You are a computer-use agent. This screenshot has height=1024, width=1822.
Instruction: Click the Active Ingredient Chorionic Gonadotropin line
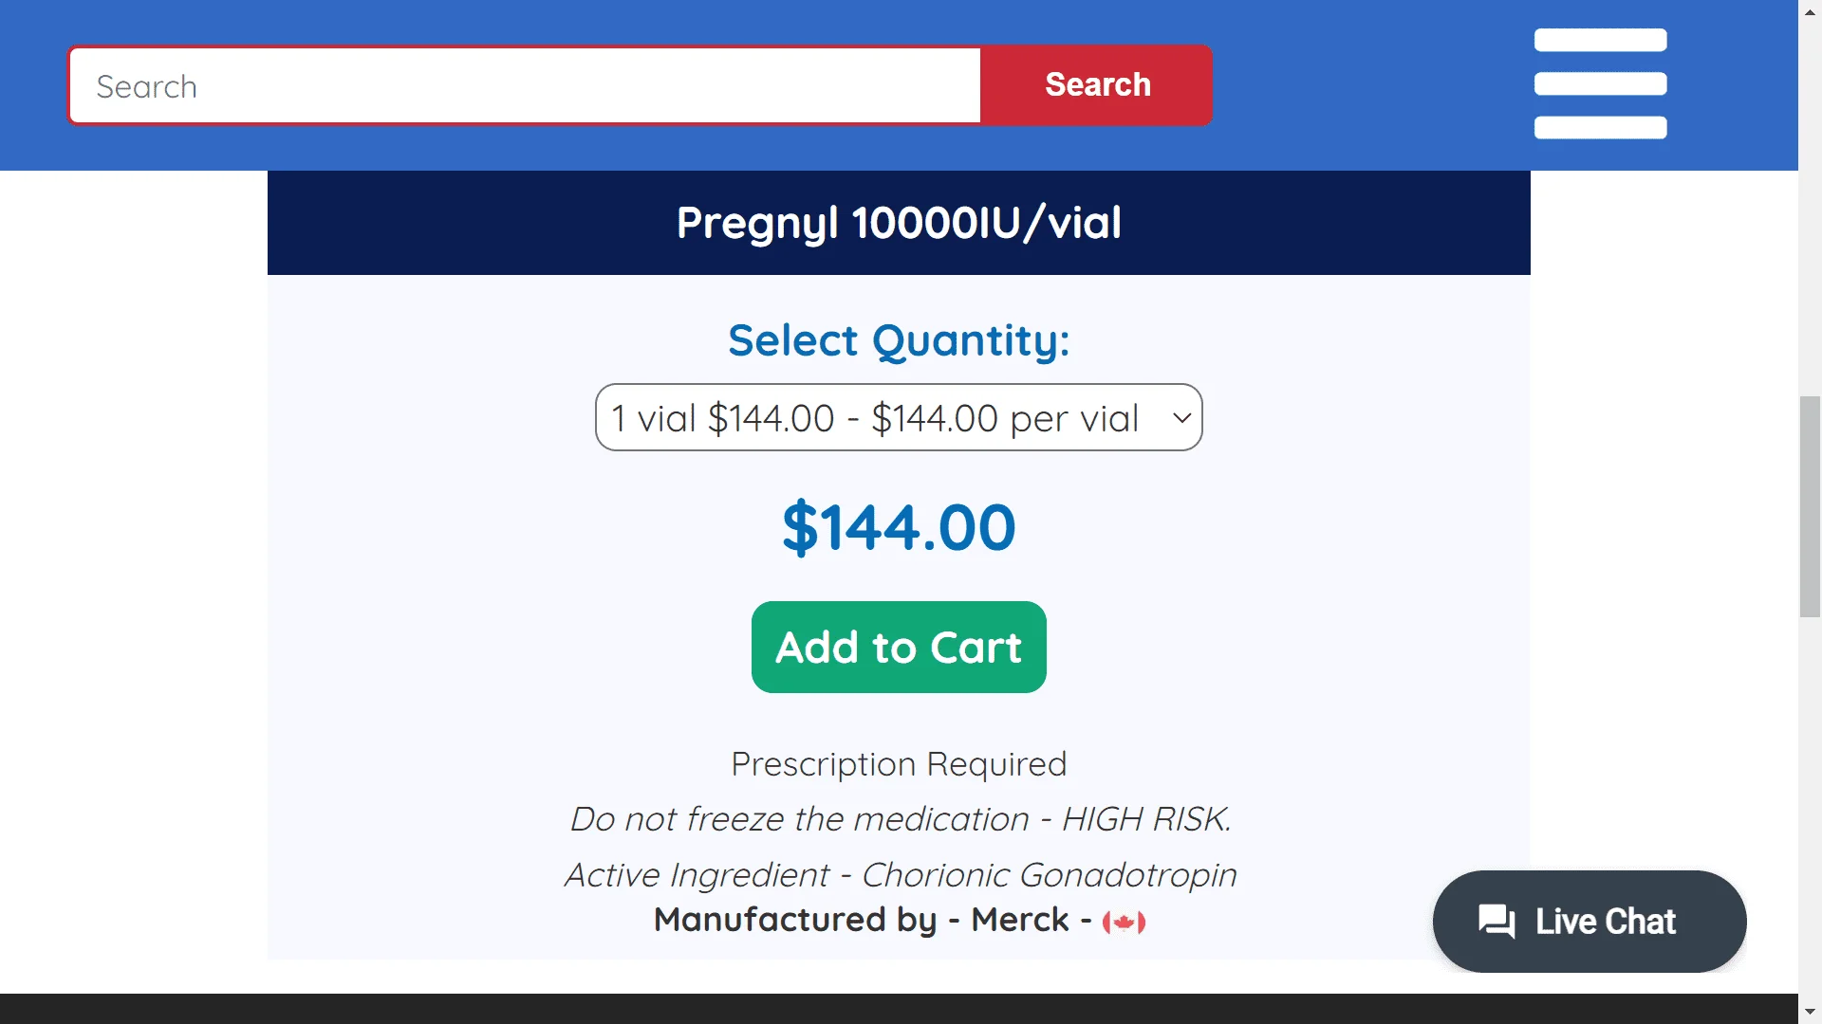(899, 875)
